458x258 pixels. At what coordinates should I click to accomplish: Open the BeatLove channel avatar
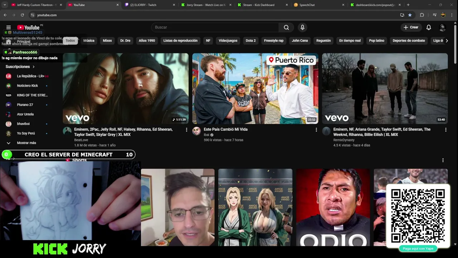tap(67, 131)
